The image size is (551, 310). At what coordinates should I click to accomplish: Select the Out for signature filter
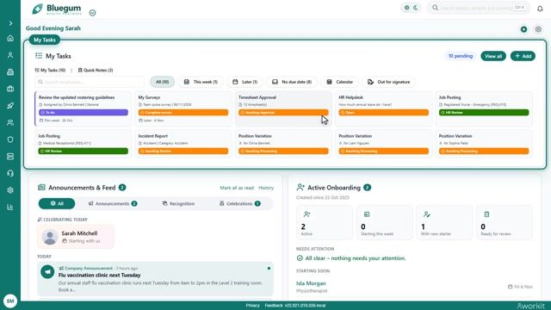[388, 82]
